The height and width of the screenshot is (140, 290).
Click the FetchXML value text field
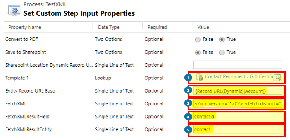click(x=238, y=103)
